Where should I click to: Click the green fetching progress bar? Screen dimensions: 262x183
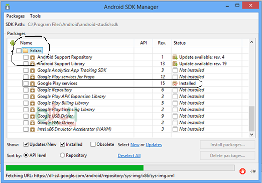point(75,168)
